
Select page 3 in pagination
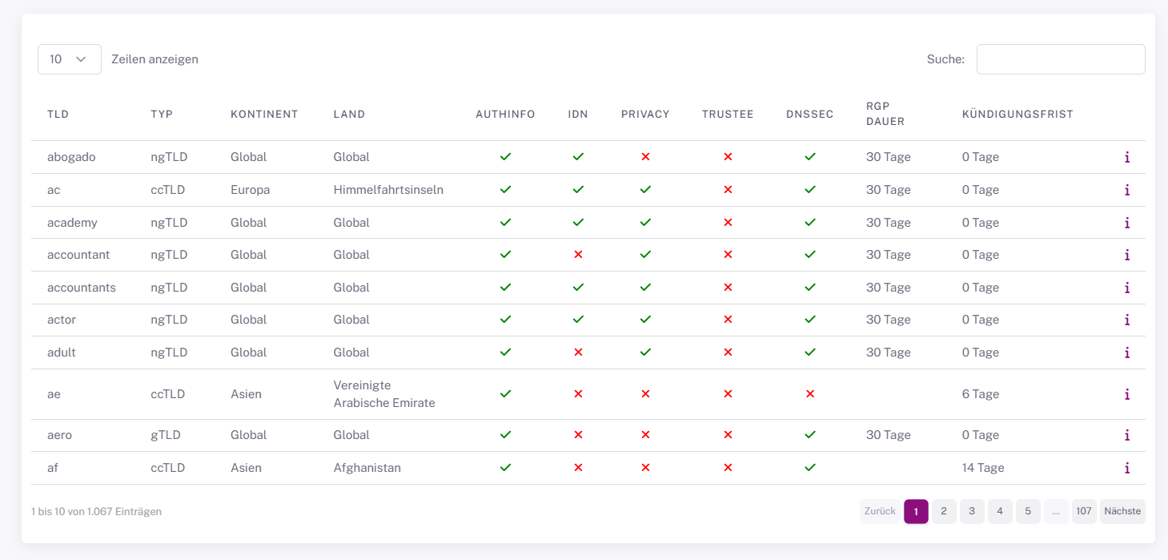(972, 511)
